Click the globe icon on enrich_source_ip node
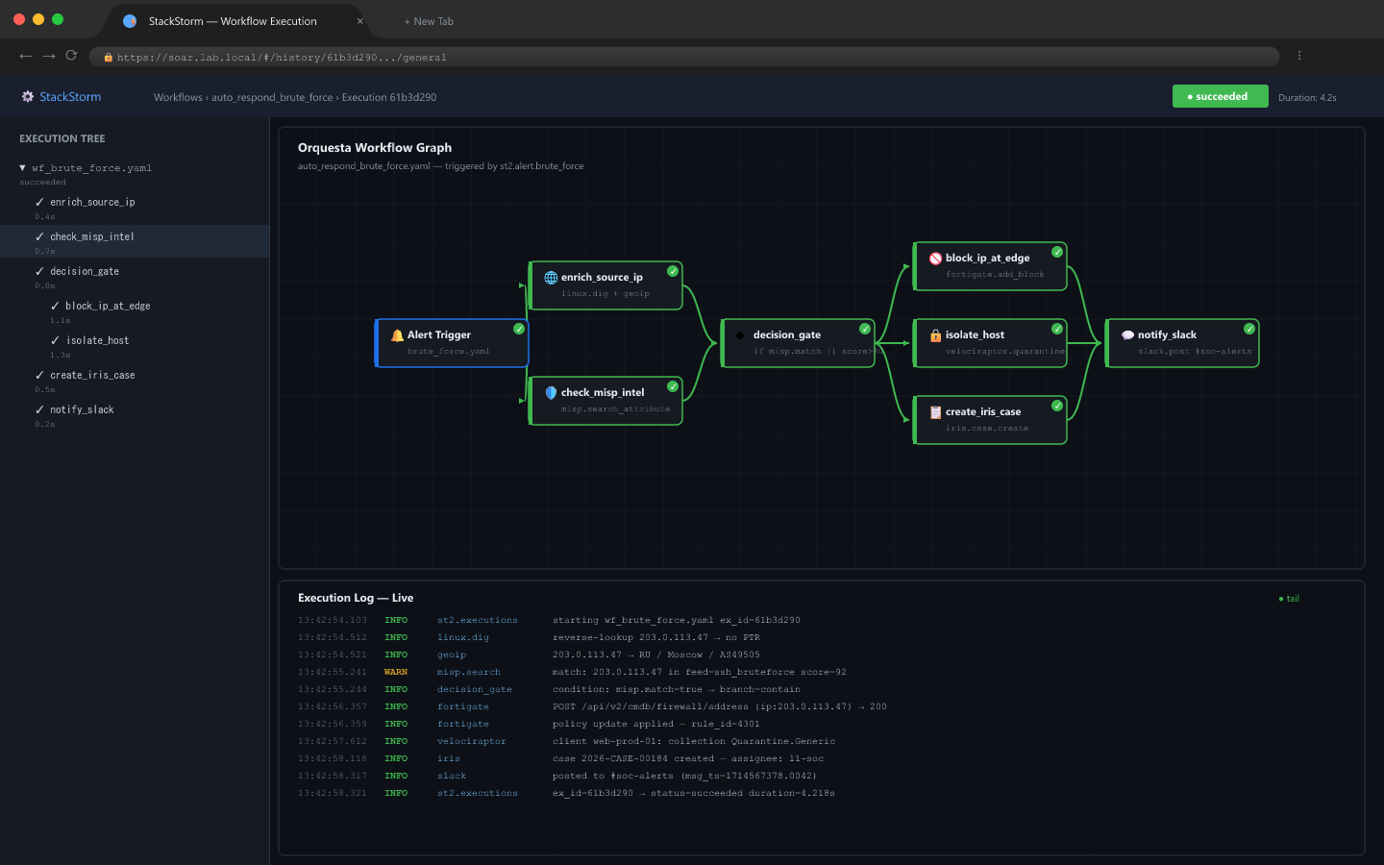The width and height of the screenshot is (1384, 865). (x=551, y=278)
